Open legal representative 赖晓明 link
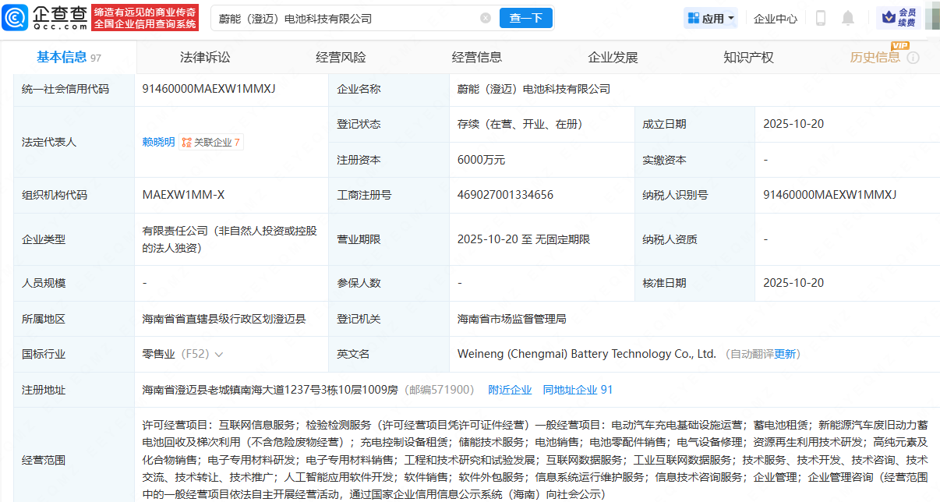This screenshot has width=940, height=502. (158, 142)
